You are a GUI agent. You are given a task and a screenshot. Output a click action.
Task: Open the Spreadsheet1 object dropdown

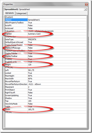(x=85, y=9)
